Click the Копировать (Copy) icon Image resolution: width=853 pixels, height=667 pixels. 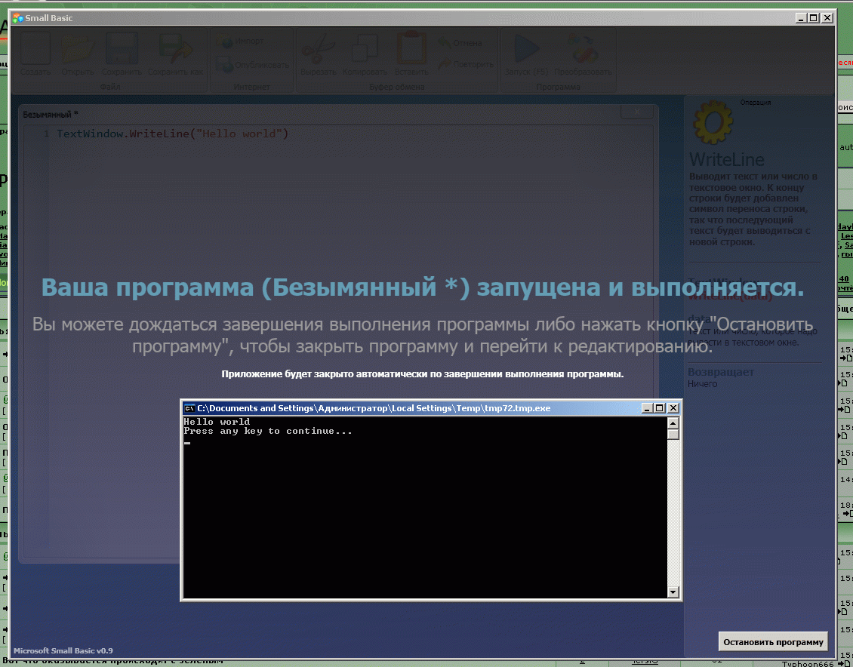[x=365, y=50]
